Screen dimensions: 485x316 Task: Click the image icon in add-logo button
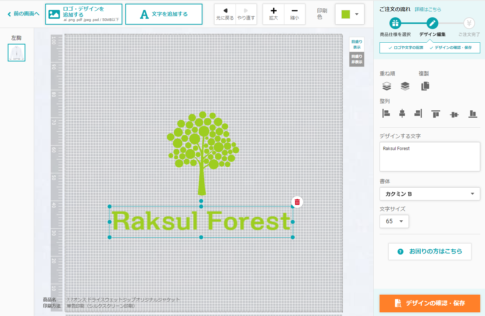(54, 14)
